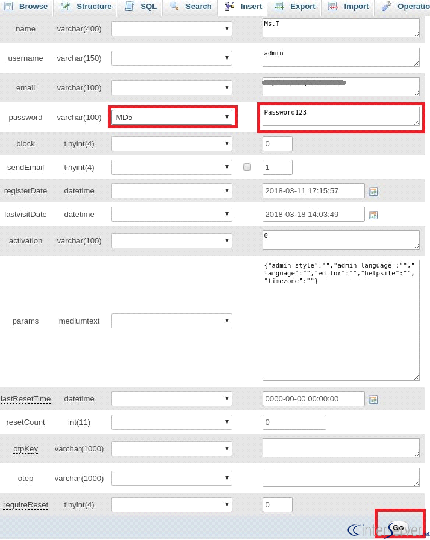430x540 pixels.
Task: Click the otep column label
Action: [25, 479]
